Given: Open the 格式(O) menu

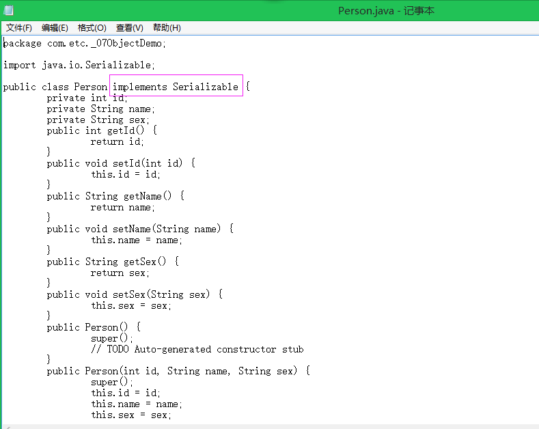Looking at the screenshot, I should pos(92,28).
